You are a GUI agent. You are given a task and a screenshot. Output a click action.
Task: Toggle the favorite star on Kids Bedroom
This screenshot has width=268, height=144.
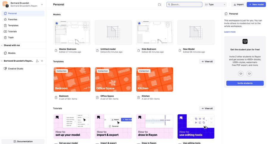tap(139, 23)
